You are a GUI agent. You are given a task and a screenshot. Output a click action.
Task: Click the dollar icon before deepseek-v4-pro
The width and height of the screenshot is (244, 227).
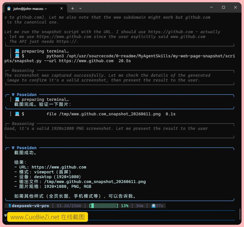10,206
